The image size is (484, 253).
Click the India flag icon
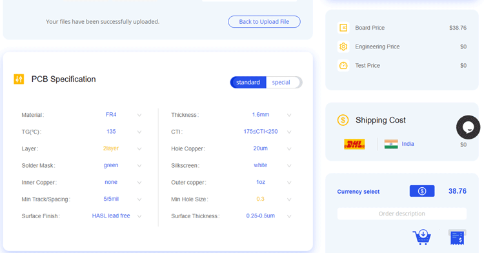(x=391, y=144)
